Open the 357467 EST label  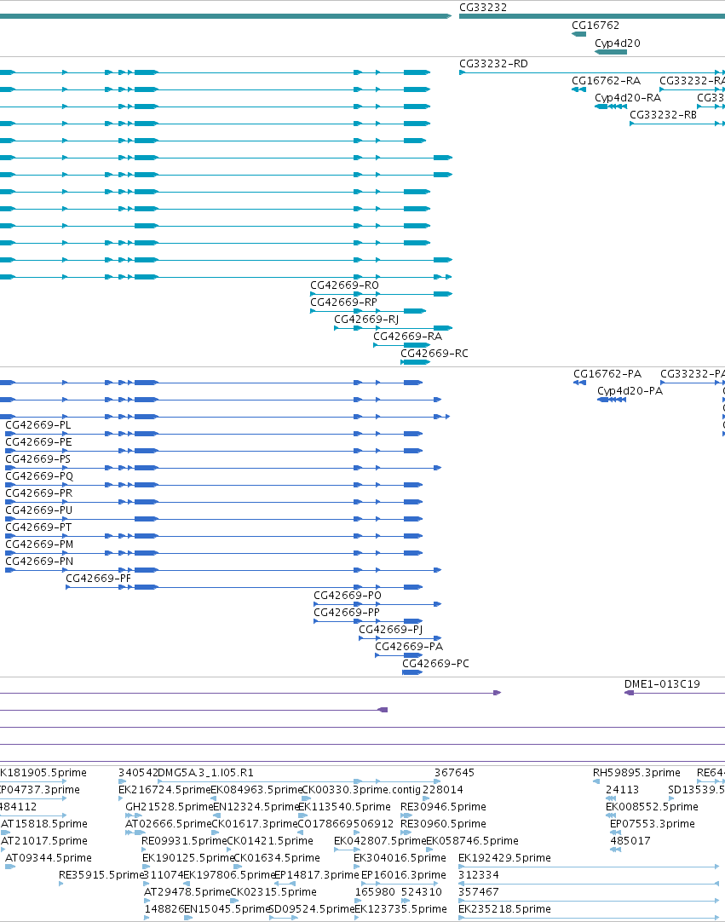click(x=479, y=892)
